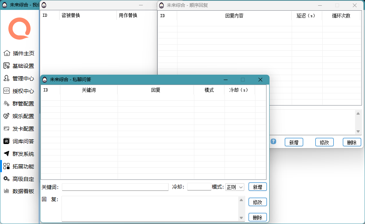Click scroll down arrow in 回复 text area

(241, 218)
